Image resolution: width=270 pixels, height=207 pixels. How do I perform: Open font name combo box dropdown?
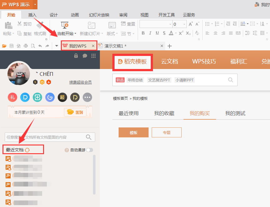pyautogui.click(x=170, y=24)
